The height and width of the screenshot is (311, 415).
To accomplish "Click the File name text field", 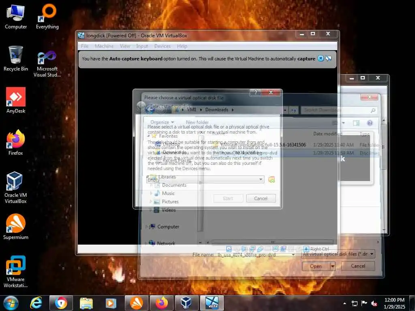I will [256, 255].
